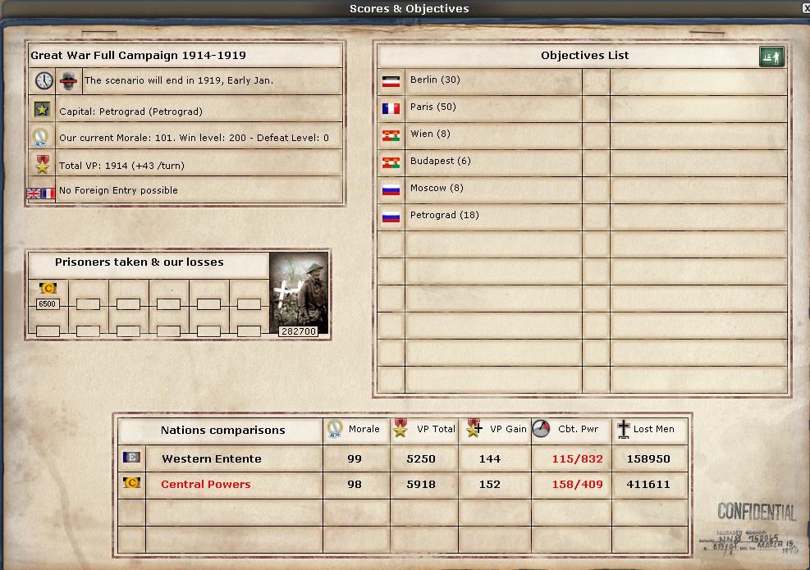Screen dimensions: 810x570
Task: Close the Scores & Objectives window
Action: [804, 7]
